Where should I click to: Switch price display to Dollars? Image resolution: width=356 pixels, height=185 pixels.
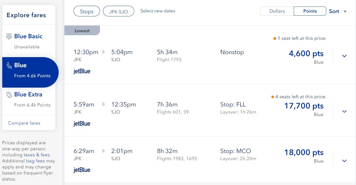coord(277,11)
